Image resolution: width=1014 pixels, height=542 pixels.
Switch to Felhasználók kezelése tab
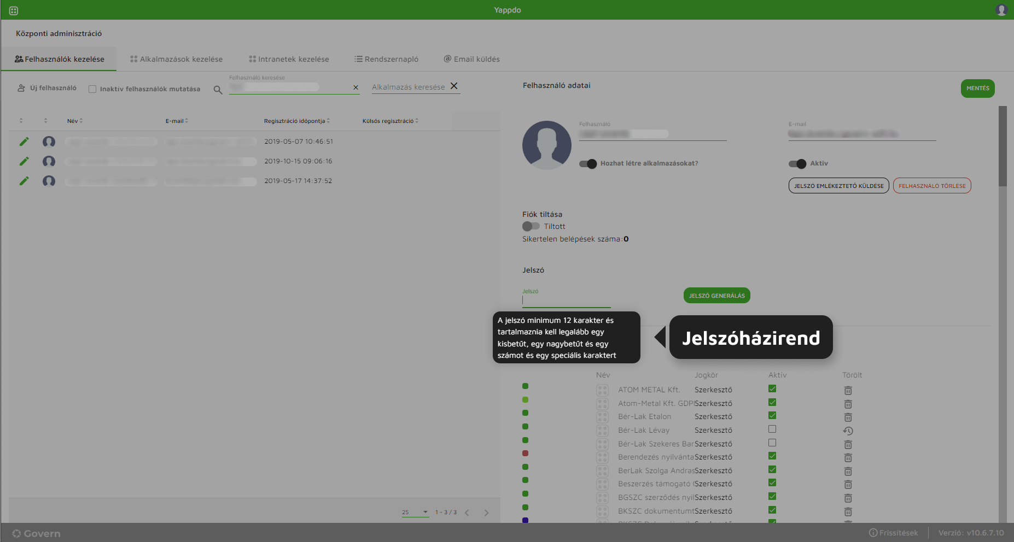59,59
